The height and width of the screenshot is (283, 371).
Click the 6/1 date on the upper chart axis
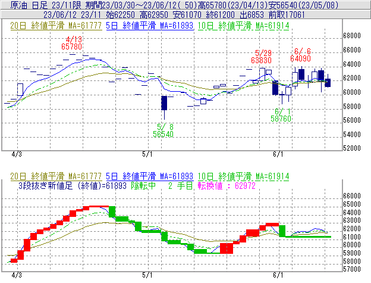(x=278, y=154)
